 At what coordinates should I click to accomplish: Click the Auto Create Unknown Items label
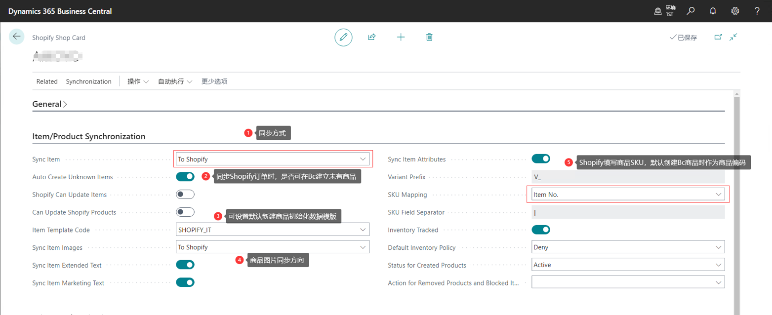(73, 177)
